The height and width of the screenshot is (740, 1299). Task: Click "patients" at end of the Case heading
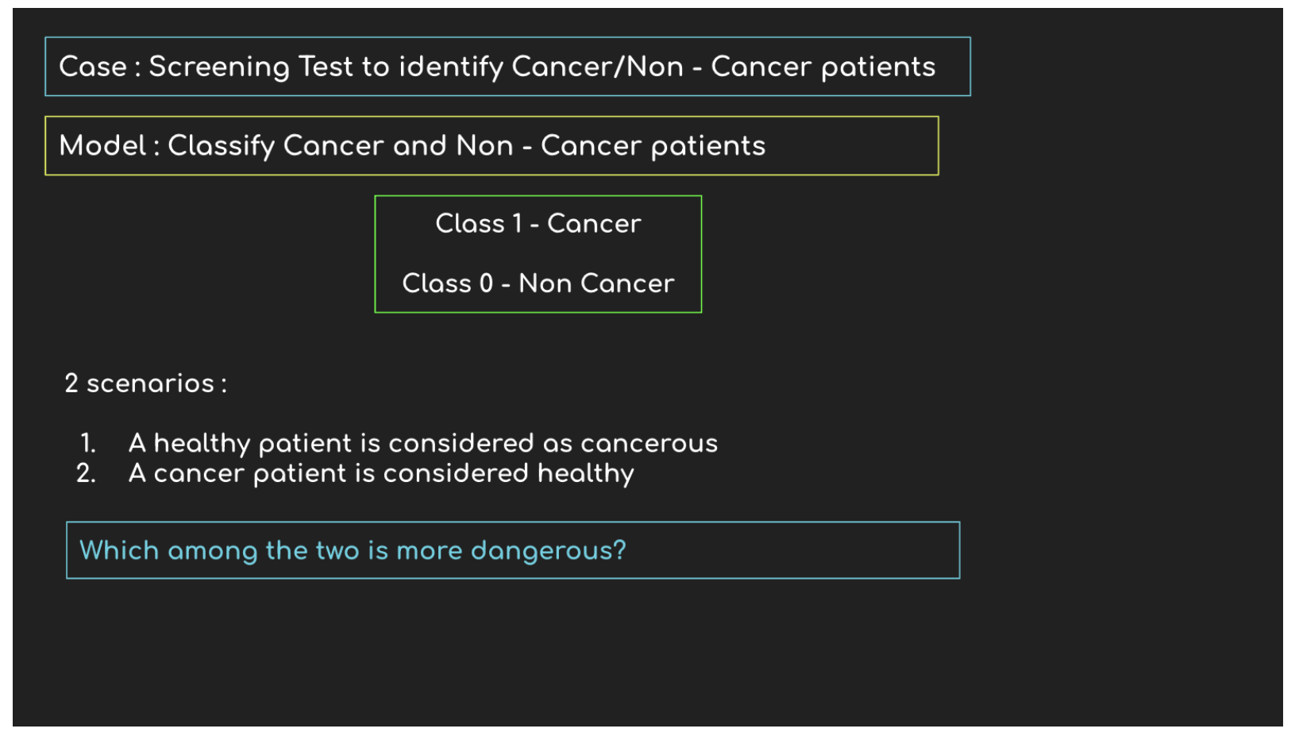point(878,67)
